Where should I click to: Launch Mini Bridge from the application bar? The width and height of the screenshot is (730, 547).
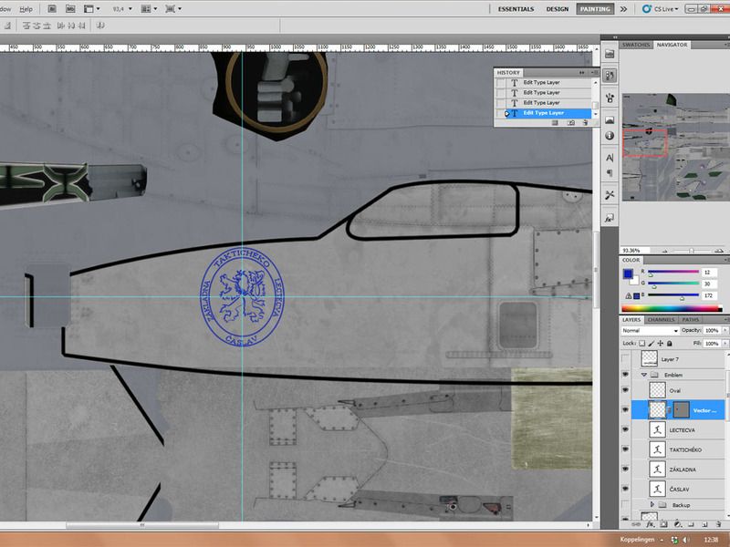coord(72,8)
